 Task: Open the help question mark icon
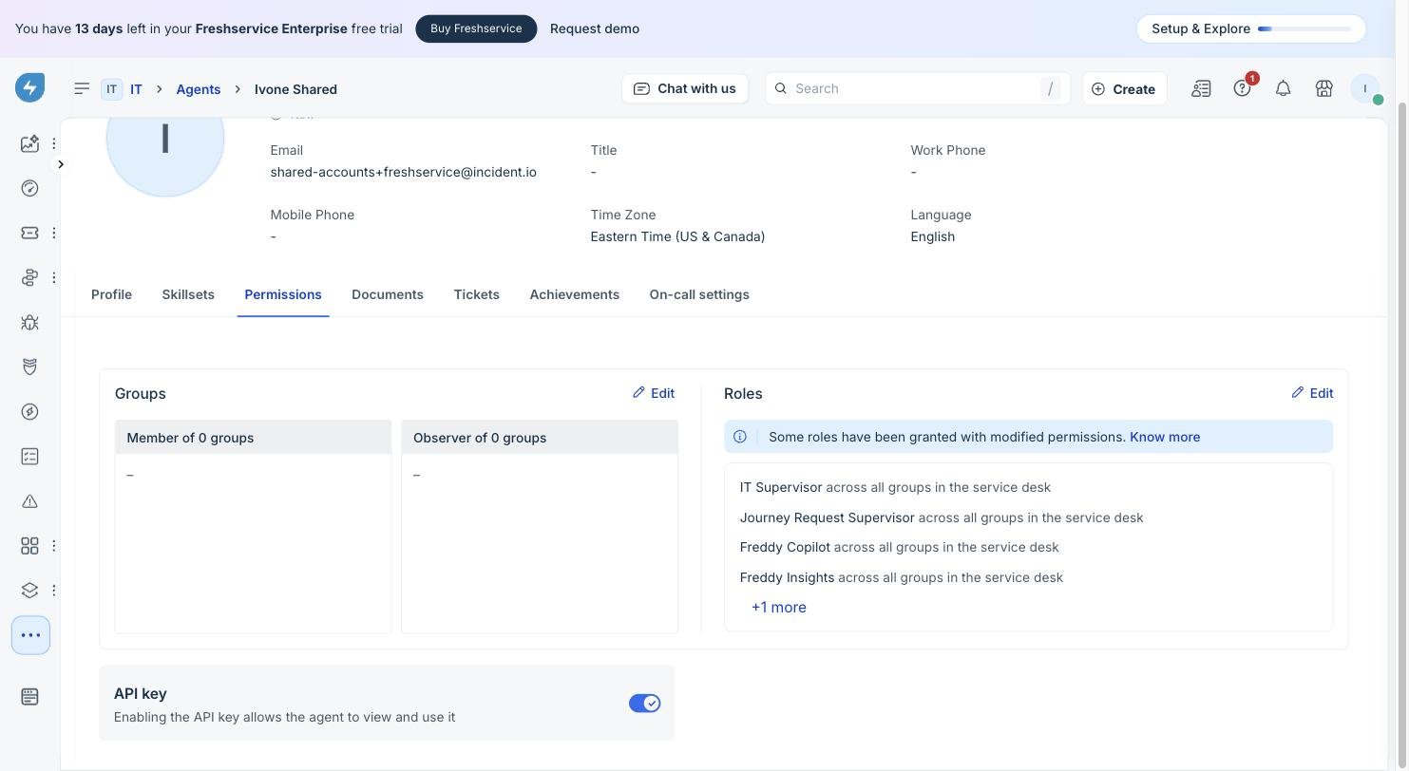pos(1242,88)
